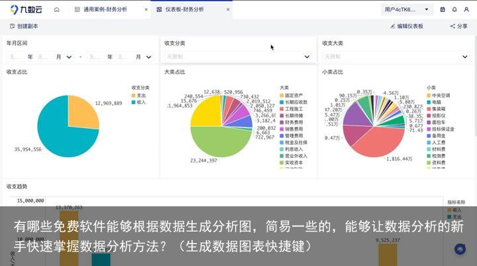Click 分享 button
This screenshot has width=477, height=266.
point(458,27)
